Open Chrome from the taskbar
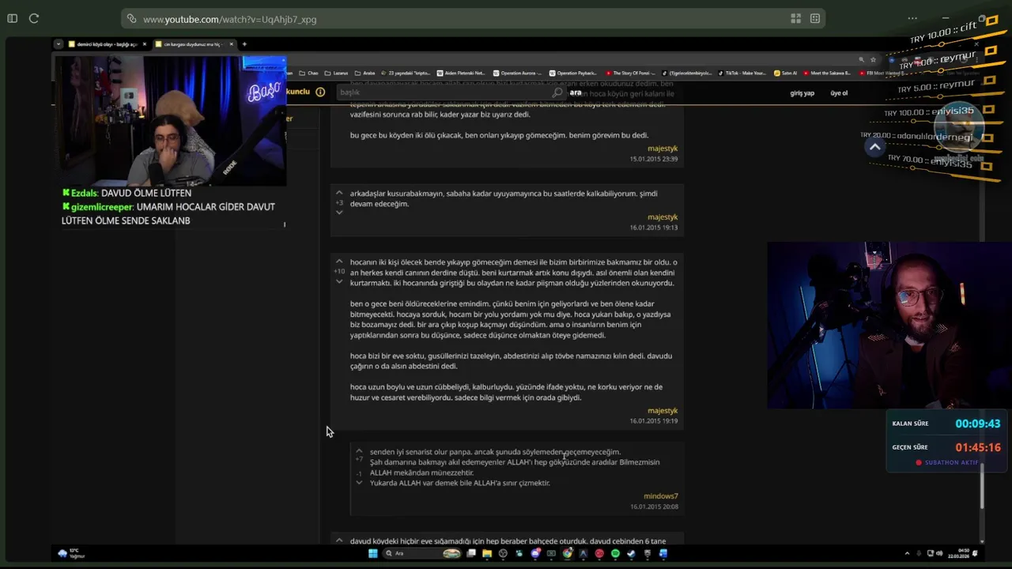This screenshot has width=1012, height=569. click(568, 553)
